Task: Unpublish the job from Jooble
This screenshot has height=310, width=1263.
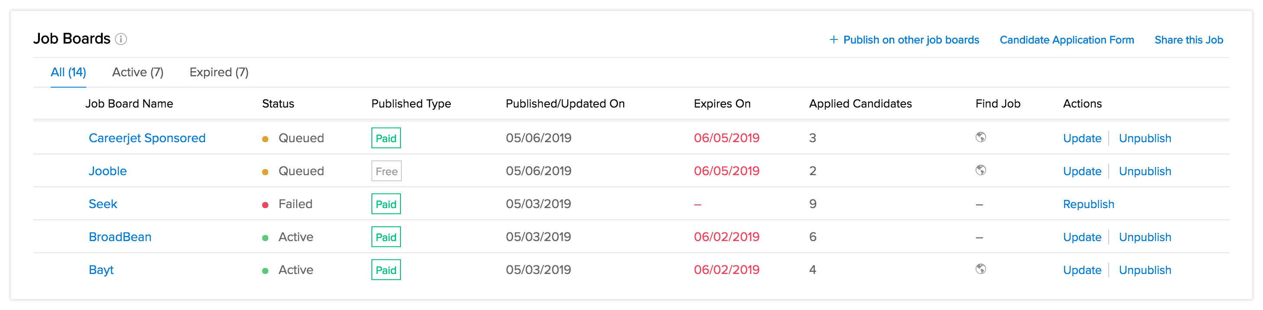Action: [1145, 171]
